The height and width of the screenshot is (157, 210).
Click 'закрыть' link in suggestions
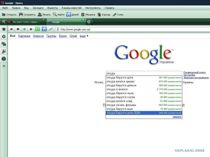point(177,117)
